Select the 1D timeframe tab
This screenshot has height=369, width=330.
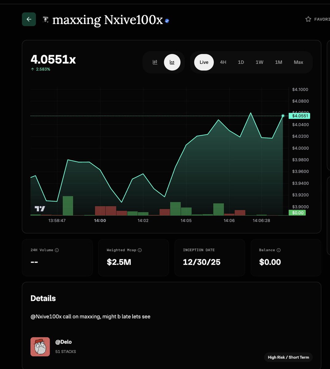tap(241, 62)
